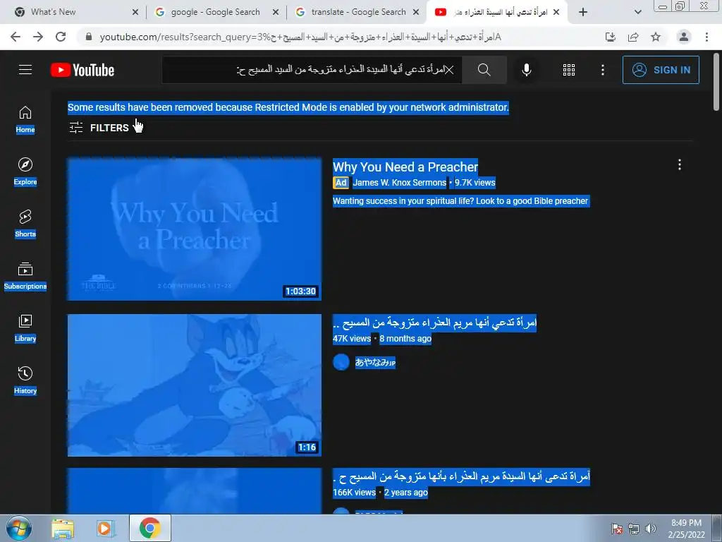Viewport: 722px width, 542px height.
Task: Open the James W. Knox Sermons channel
Action: (x=399, y=183)
